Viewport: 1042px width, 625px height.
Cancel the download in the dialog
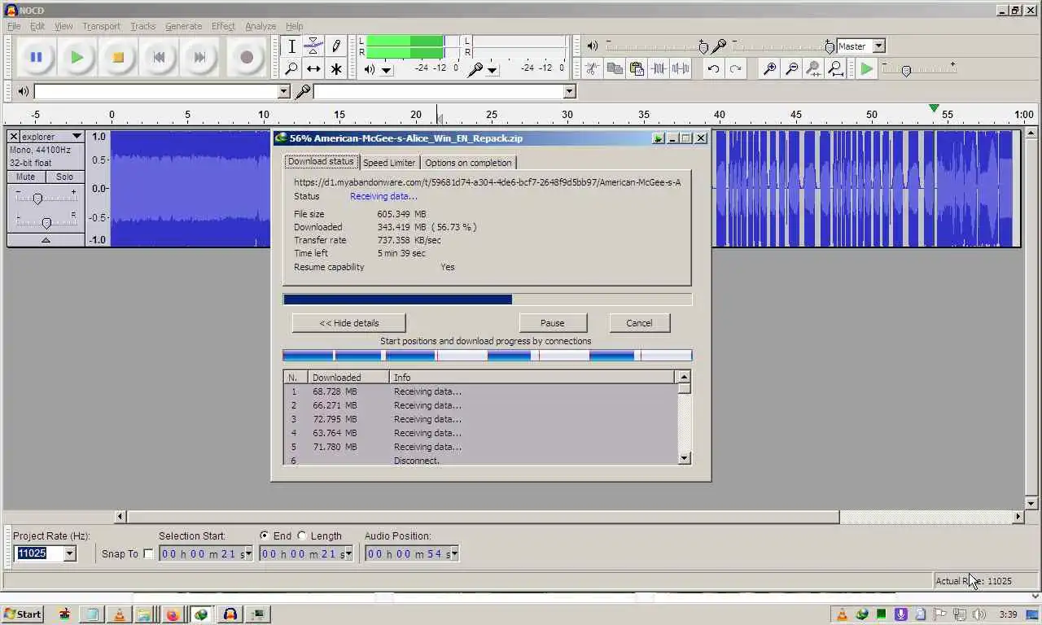pos(639,323)
